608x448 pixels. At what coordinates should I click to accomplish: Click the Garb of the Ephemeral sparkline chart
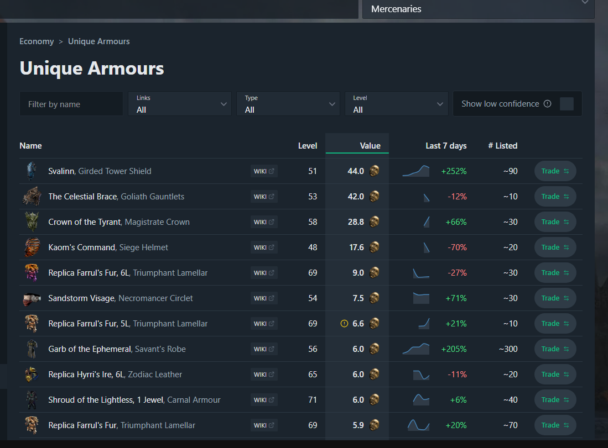coord(415,349)
